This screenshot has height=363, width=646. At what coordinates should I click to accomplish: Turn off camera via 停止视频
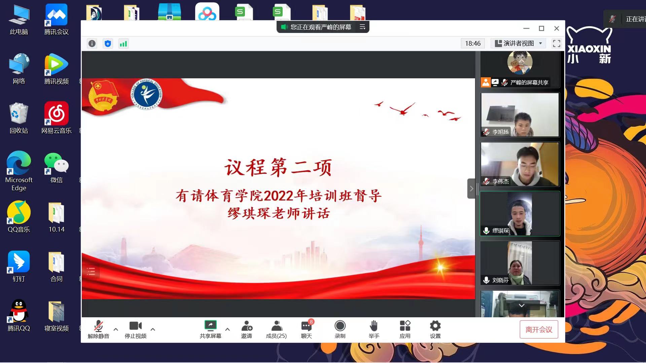point(136,329)
